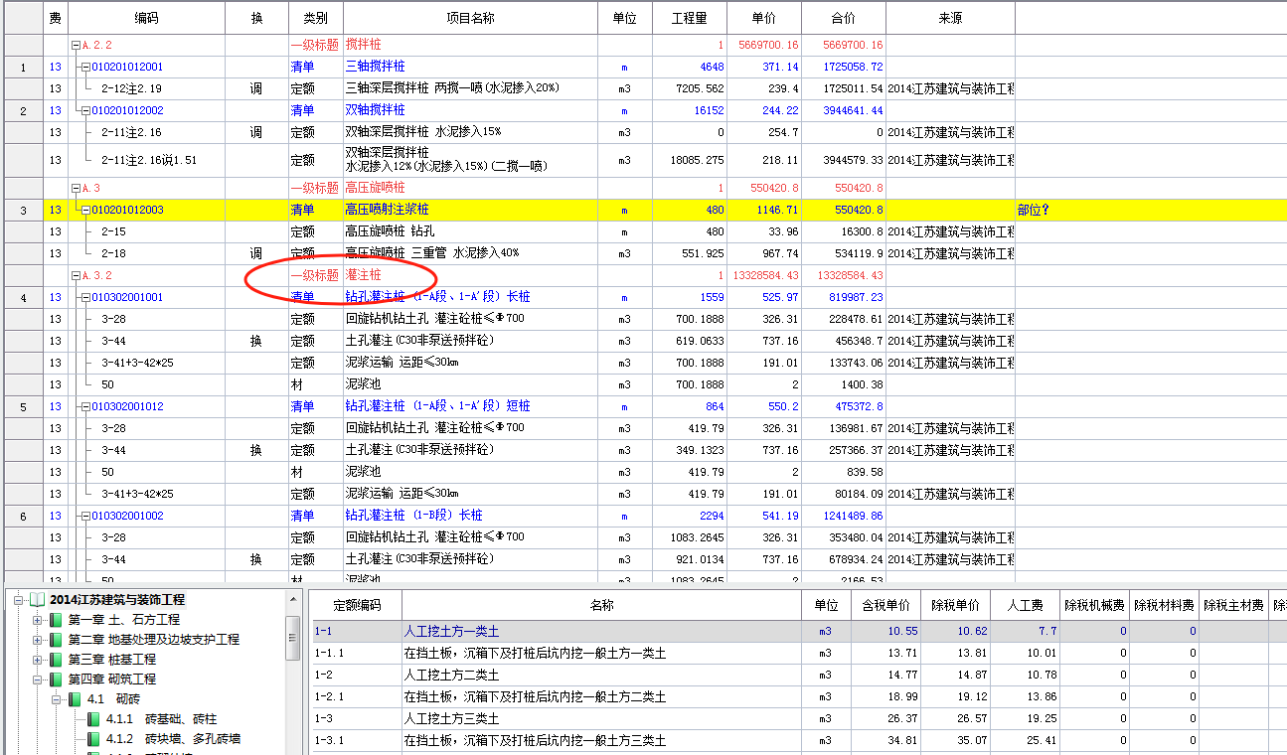Click the 合价 column header
This screenshot has height=755, width=1287.
pyautogui.click(x=844, y=19)
